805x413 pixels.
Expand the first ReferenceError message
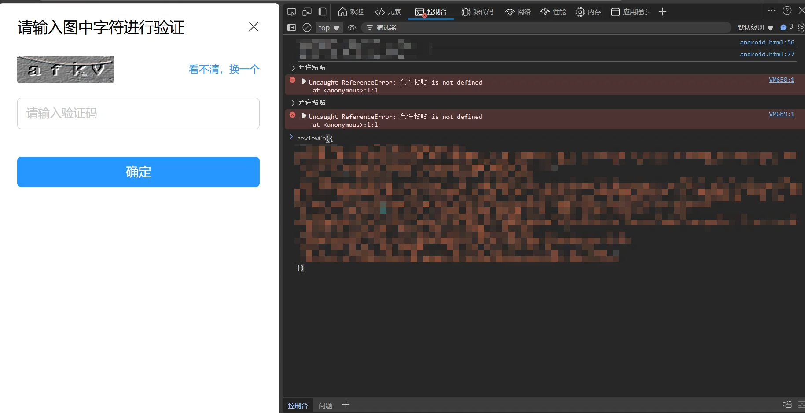click(304, 81)
